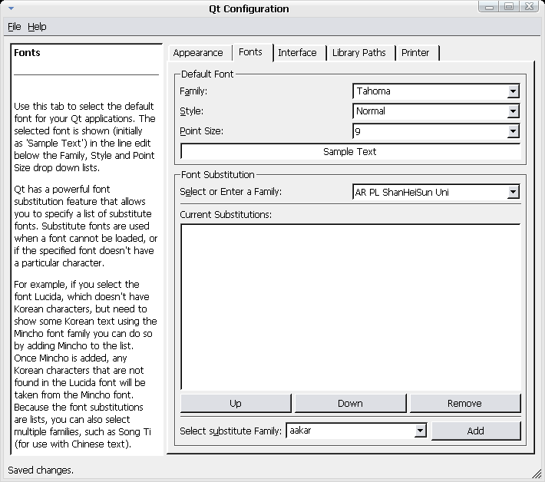Click the Up button

point(236,404)
